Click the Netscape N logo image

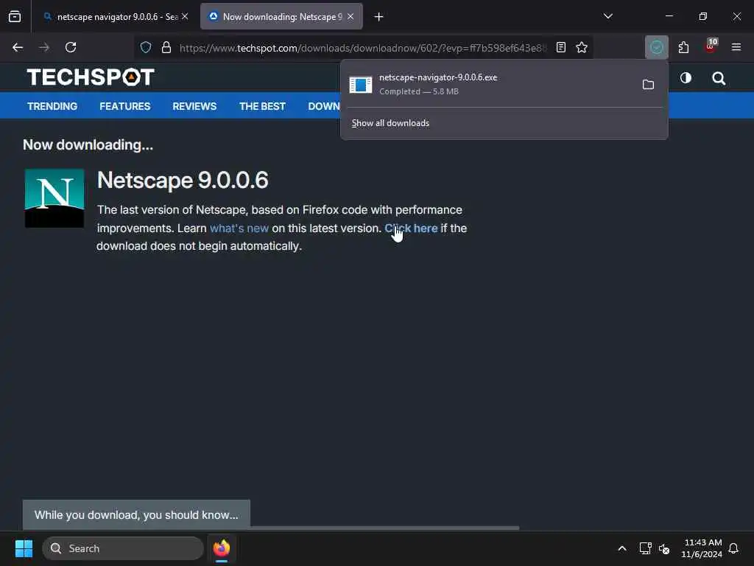click(54, 198)
